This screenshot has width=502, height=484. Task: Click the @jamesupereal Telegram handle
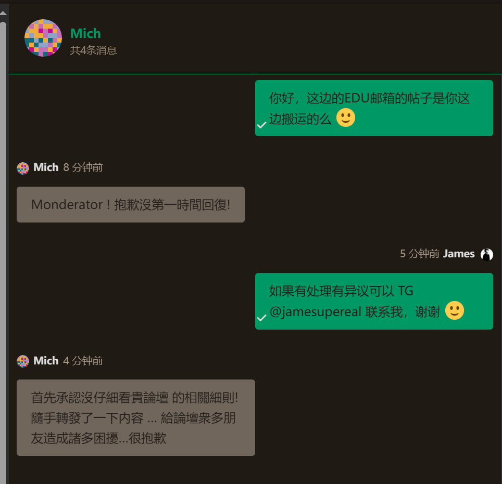tap(316, 312)
